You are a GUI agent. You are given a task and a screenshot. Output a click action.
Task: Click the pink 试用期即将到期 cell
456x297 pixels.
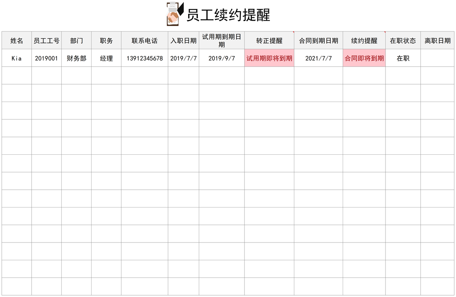(269, 58)
